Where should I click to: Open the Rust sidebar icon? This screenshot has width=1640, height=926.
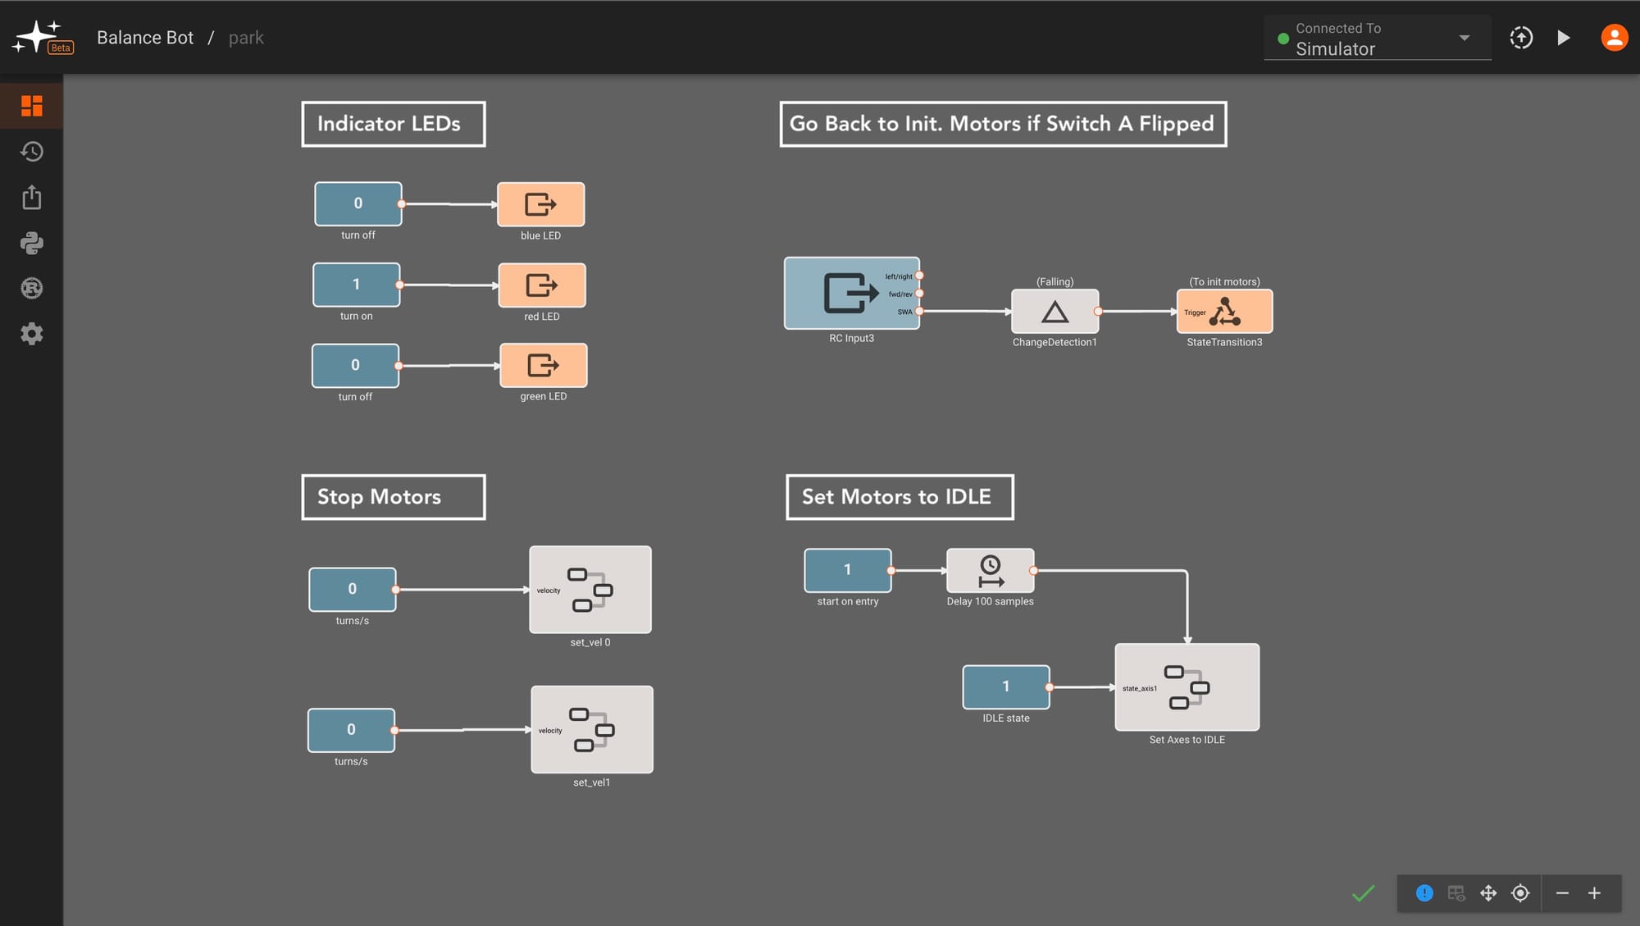point(31,288)
